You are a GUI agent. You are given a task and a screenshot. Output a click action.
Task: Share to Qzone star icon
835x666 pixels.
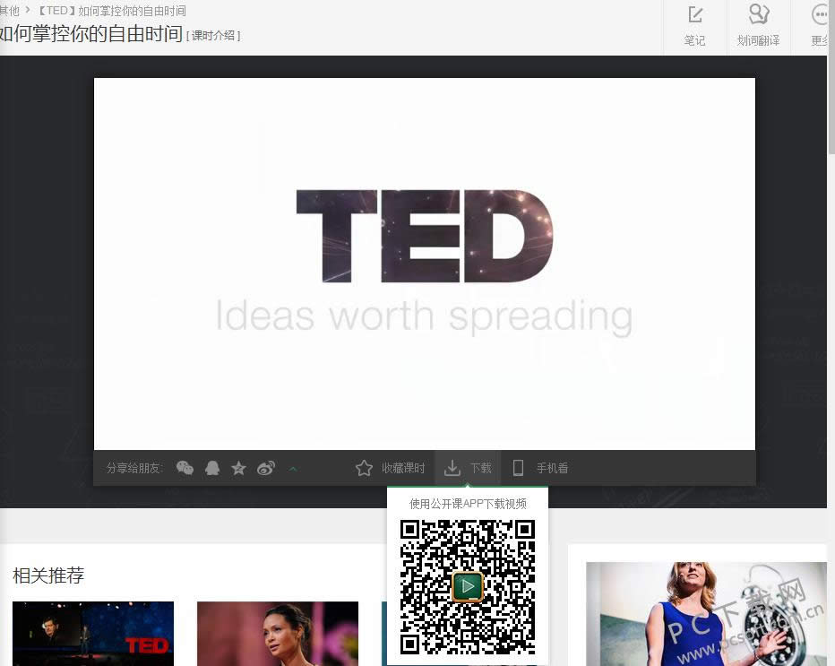point(238,468)
